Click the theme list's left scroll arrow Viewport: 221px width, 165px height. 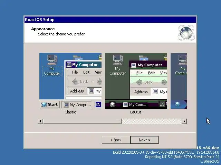click(40, 121)
